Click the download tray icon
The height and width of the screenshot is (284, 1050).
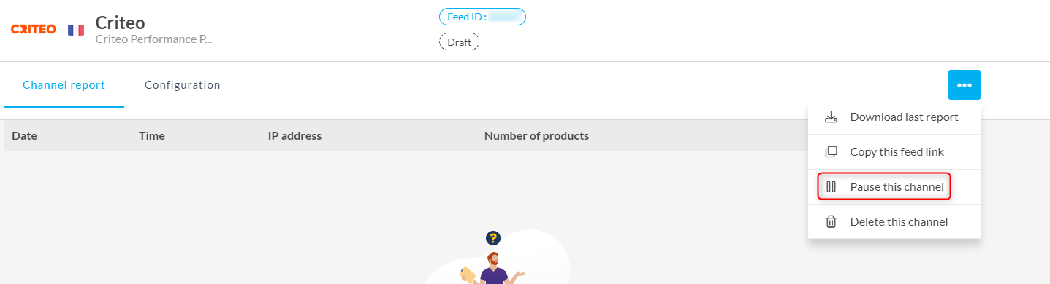click(831, 117)
